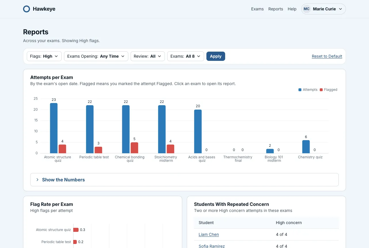Click the Students With Repeated Concern heading

click(231, 204)
